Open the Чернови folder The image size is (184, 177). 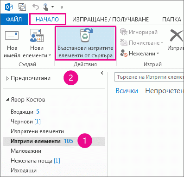pos(54,122)
